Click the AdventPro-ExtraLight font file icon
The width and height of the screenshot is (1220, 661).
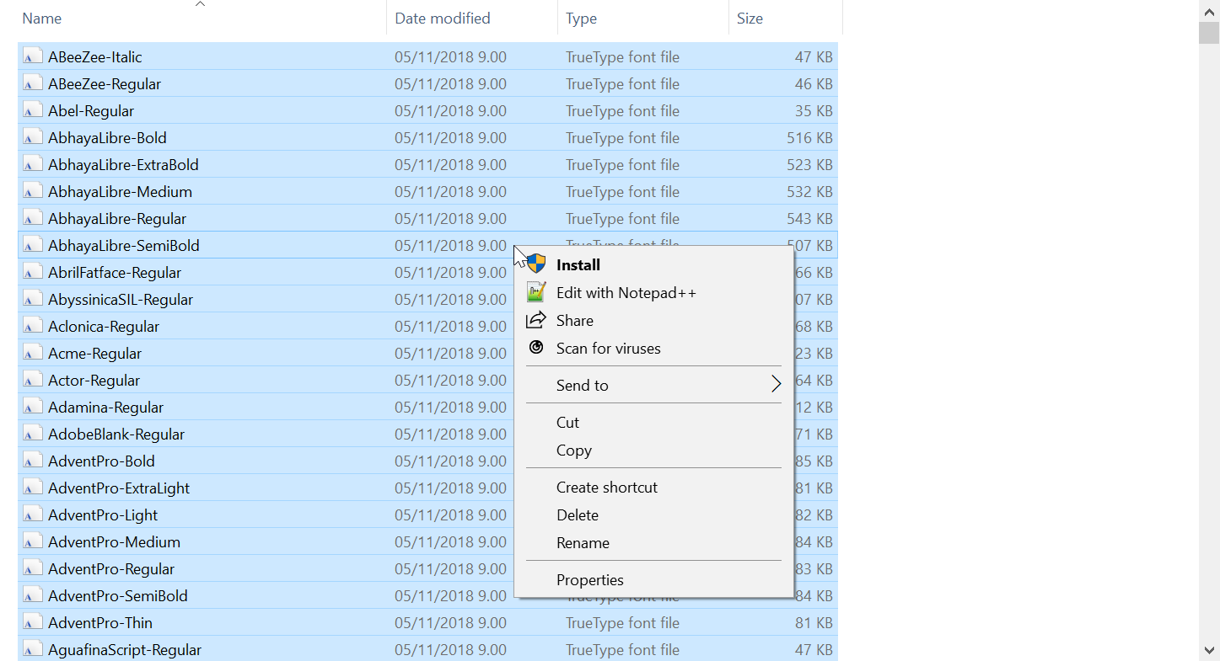coord(33,488)
